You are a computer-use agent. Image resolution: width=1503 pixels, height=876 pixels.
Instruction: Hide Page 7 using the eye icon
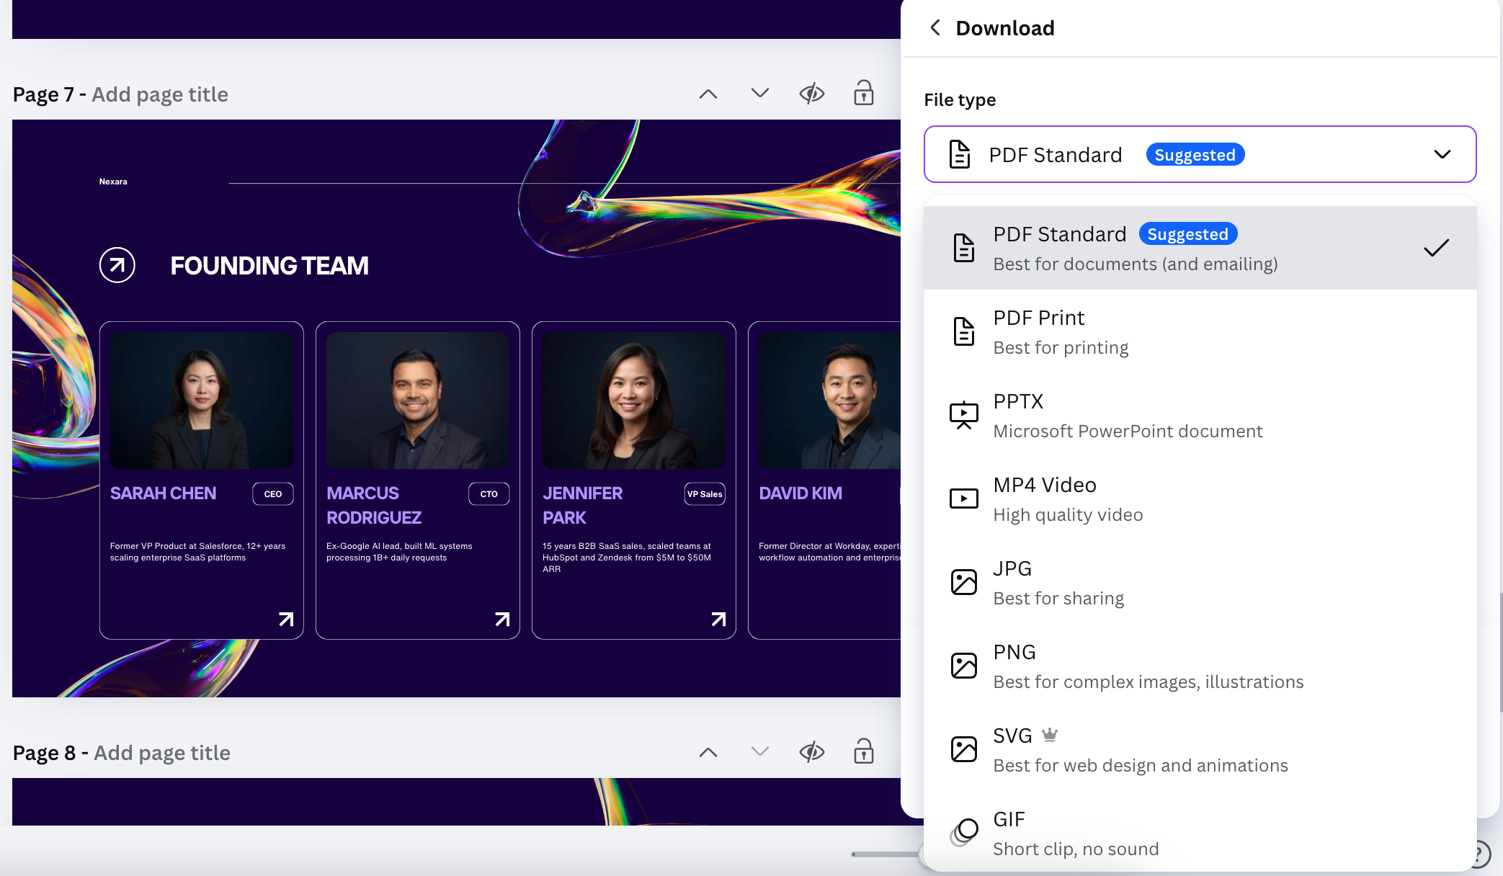811,94
